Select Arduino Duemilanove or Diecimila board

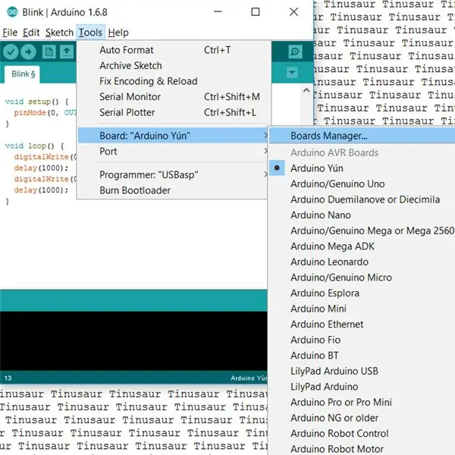(362, 199)
